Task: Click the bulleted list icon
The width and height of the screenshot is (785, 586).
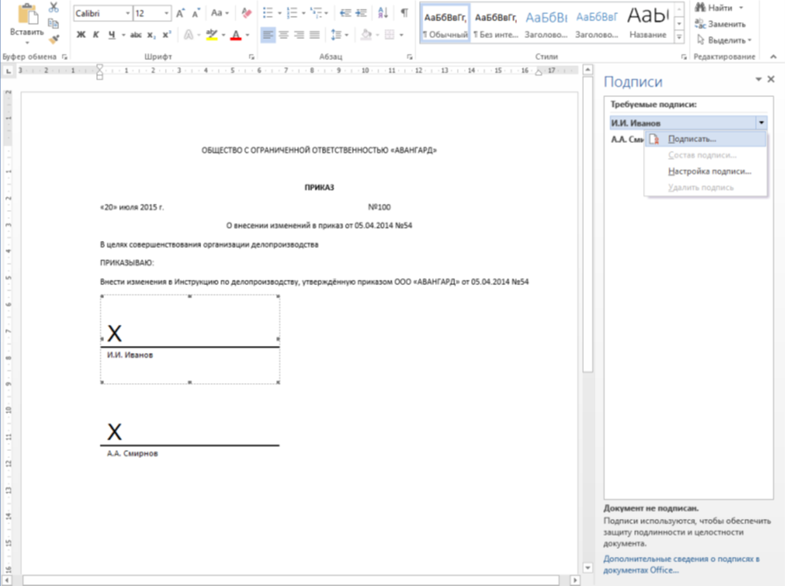Action: (x=268, y=13)
